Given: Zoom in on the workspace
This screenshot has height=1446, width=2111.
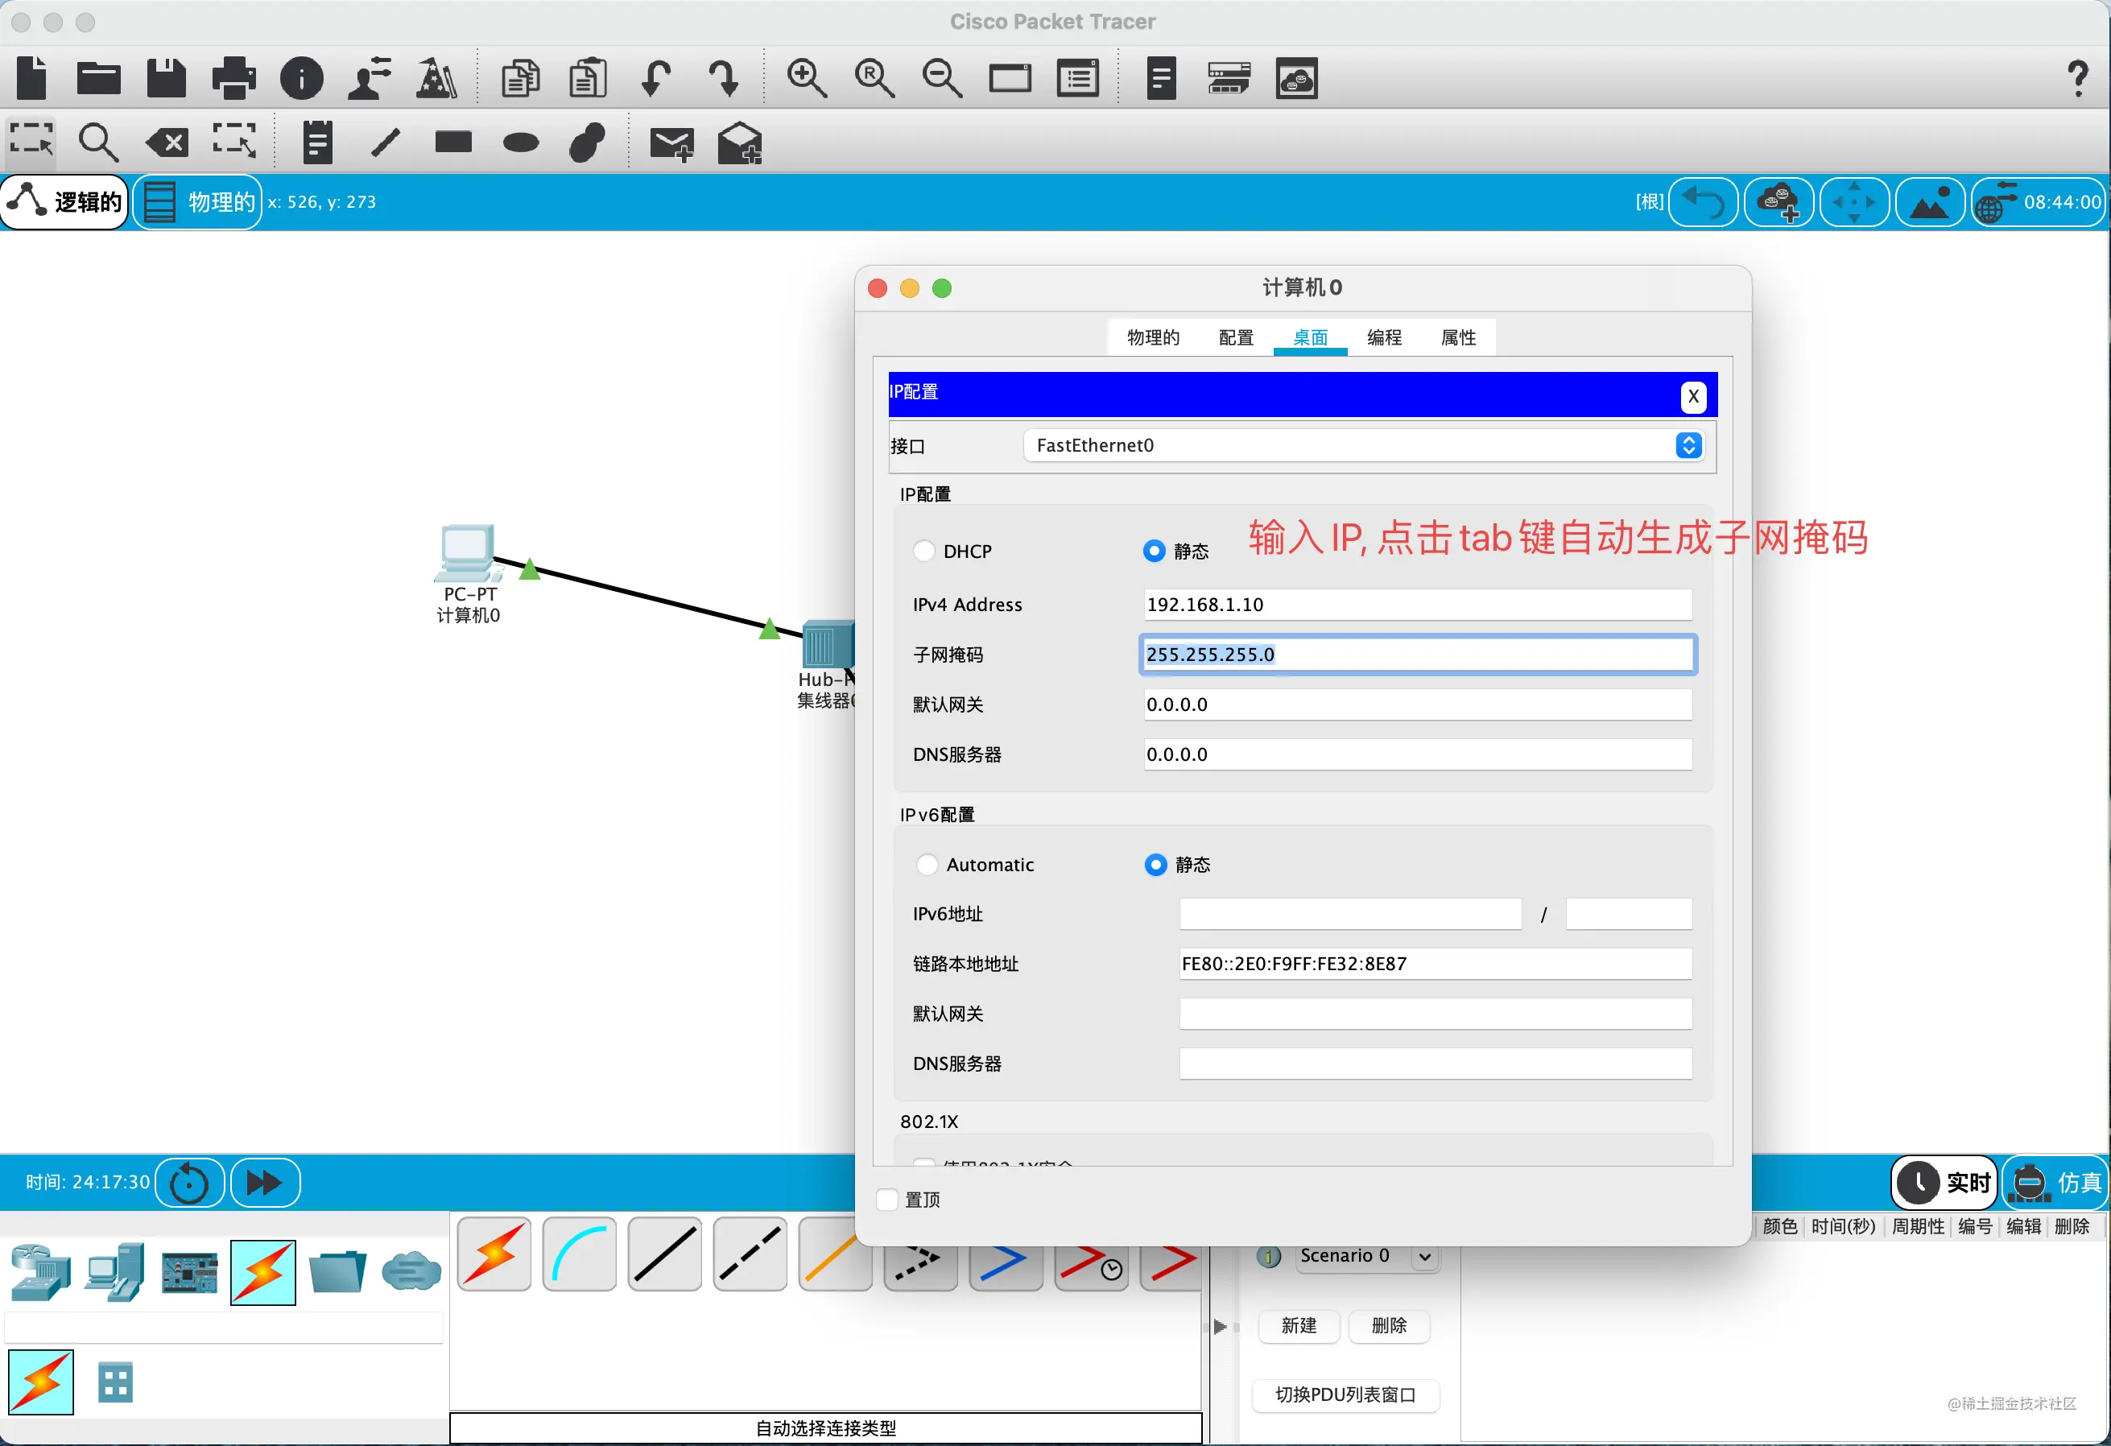Looking at the screenshot, I should click(807, 78).
